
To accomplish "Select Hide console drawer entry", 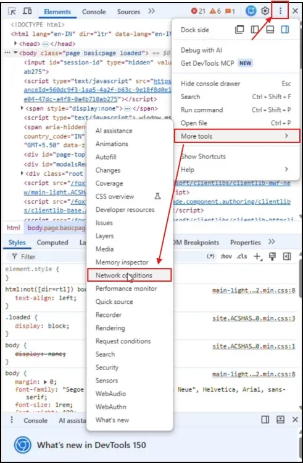I will pos(236,84).
